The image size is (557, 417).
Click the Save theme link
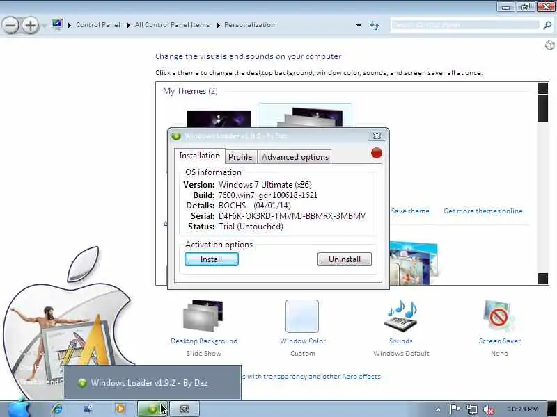tap(410, 211)
